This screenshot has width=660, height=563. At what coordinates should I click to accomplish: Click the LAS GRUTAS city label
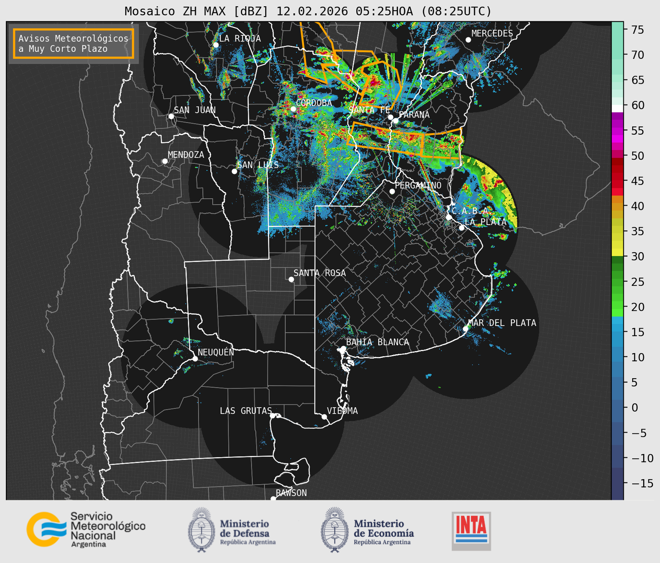pyautogui.click(x=246, y=411)
